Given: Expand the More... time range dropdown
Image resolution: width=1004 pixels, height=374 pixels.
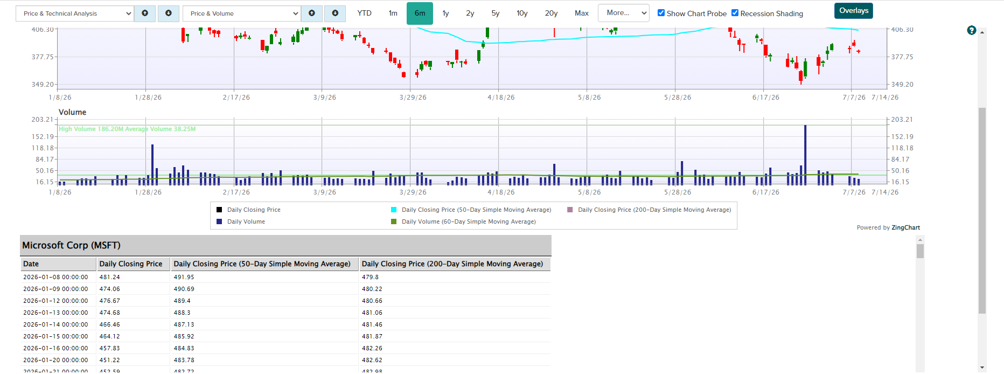Looking at the screenshot, I should 623,13.
